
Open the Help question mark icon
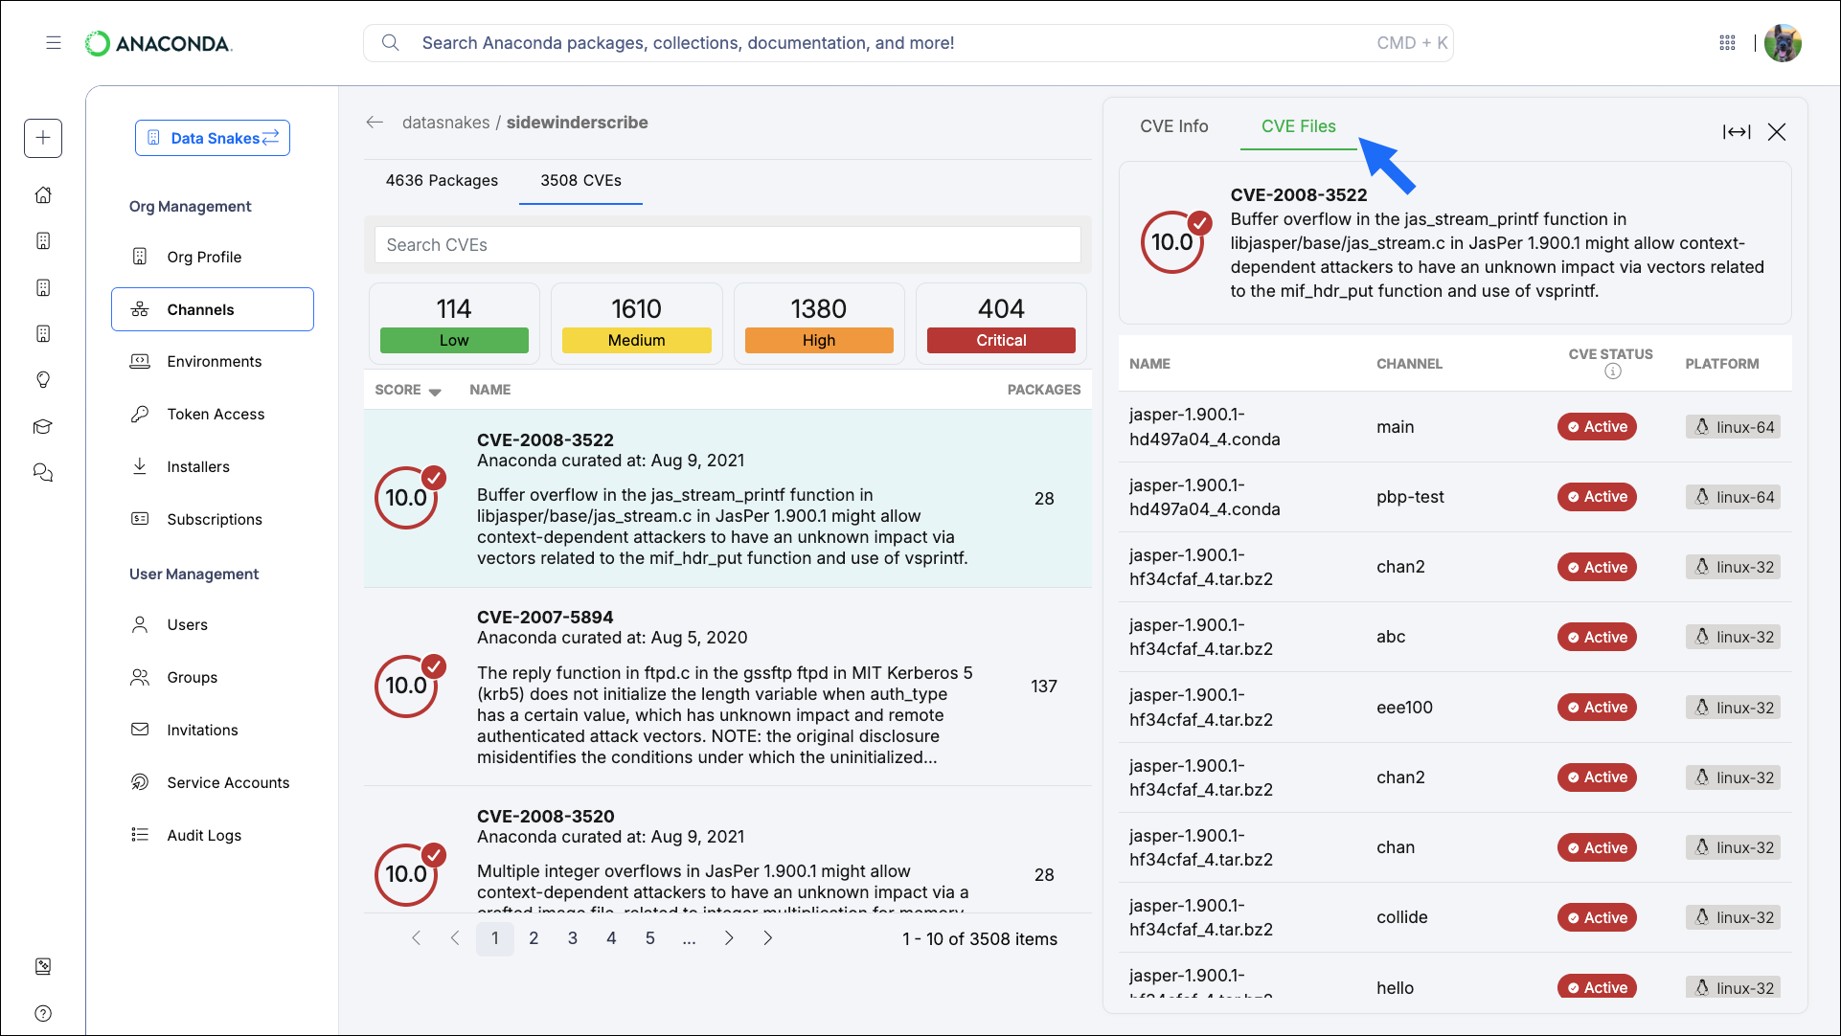tap(43, 1013)
